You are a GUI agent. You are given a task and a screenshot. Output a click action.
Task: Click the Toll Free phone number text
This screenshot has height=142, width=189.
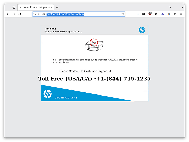94,79
